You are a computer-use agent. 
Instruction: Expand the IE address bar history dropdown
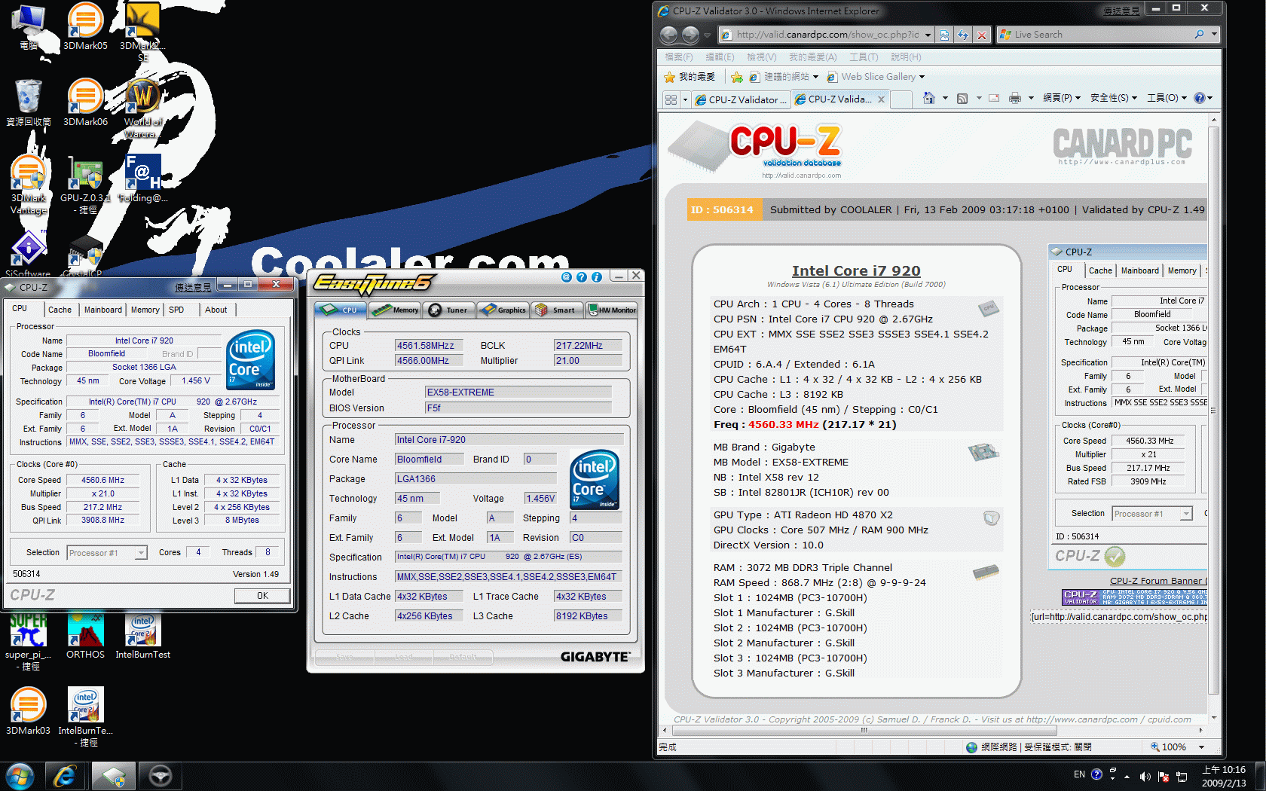[x=928, y=35]
